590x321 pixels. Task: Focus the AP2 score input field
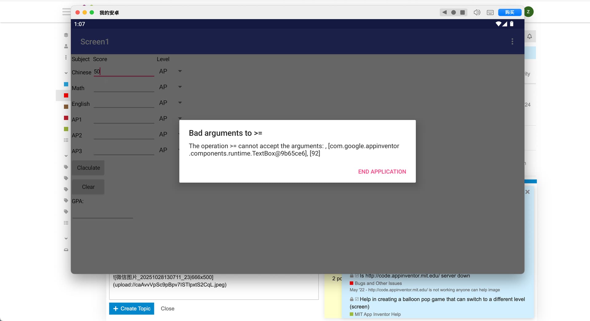pyautogui.click(x=124, y=135)
